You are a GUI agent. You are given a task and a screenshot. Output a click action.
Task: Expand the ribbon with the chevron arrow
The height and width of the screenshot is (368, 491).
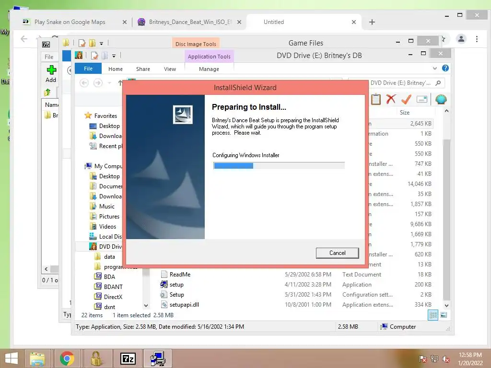pyautogui.click(x=434, y=68)
